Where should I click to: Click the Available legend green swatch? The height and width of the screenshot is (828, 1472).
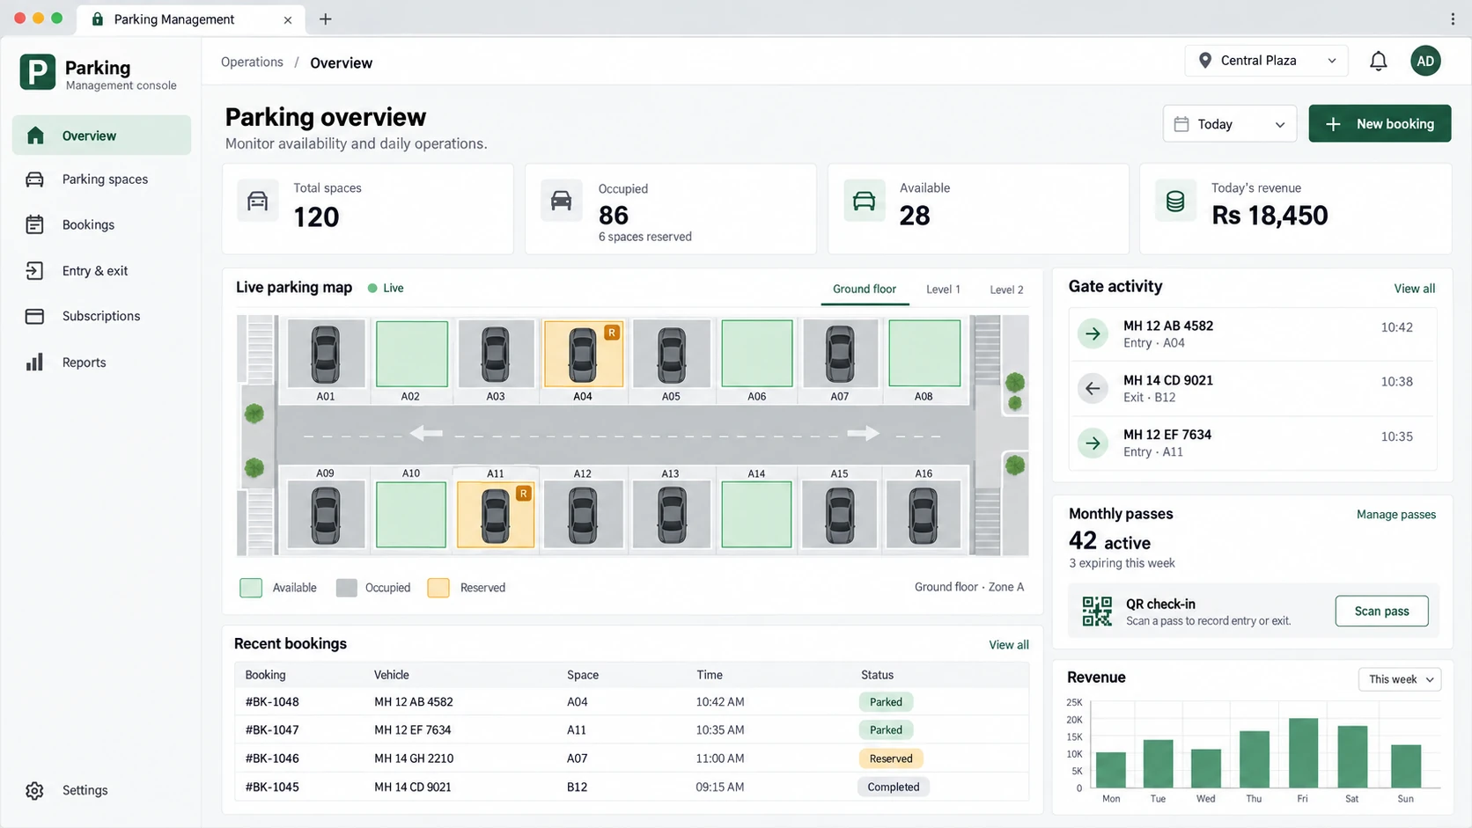251,588
